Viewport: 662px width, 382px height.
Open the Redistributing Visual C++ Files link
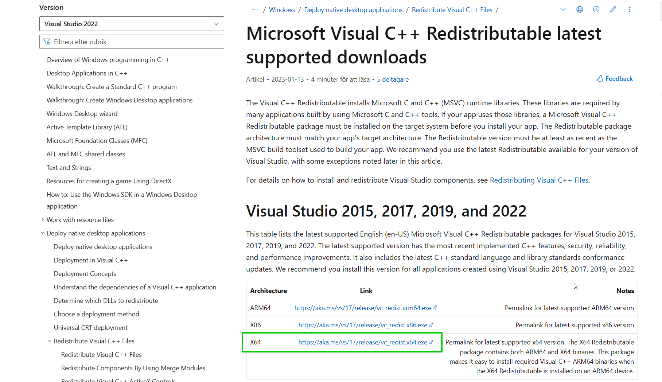[539, 180]
